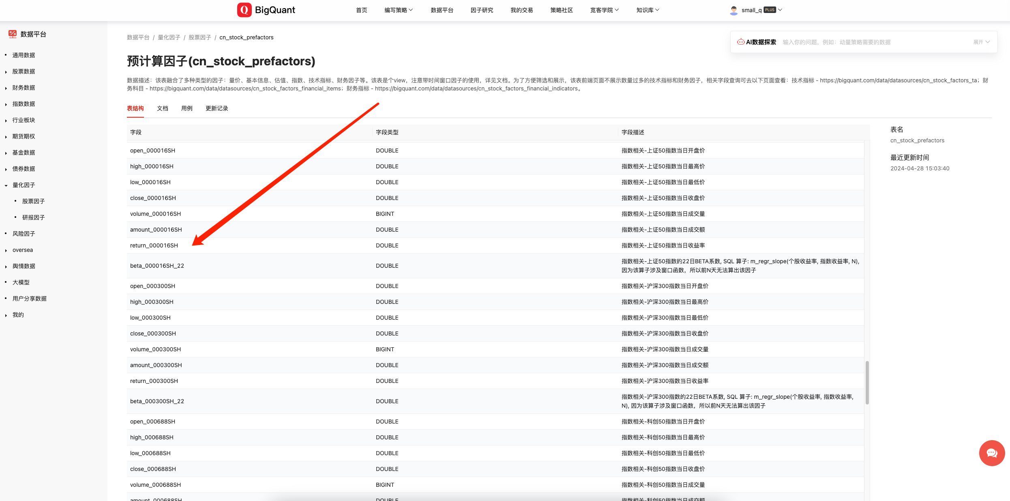Open the 用例 tab
This screenshot has width=1010, height=501.
pos(187,108)
